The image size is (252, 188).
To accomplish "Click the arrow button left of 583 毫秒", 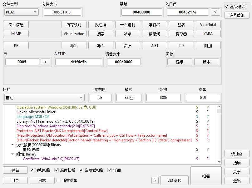I will (155, 180).
